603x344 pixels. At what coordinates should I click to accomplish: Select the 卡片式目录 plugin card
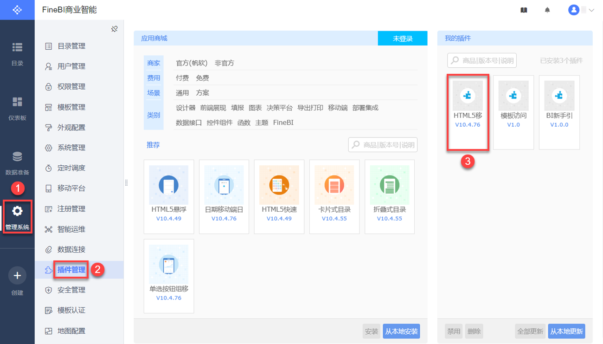[x=334, y=197]
